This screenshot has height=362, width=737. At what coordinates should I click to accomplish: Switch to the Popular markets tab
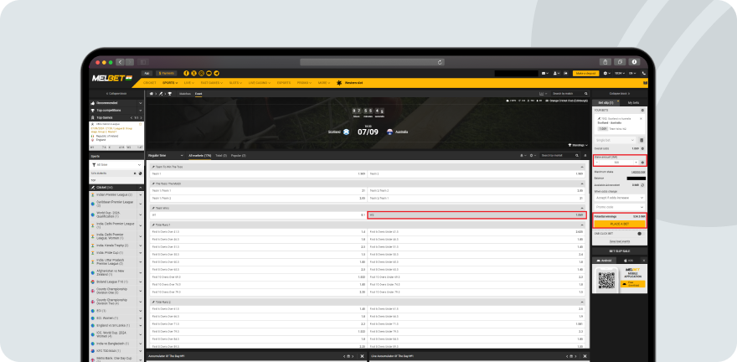(239, 155)
